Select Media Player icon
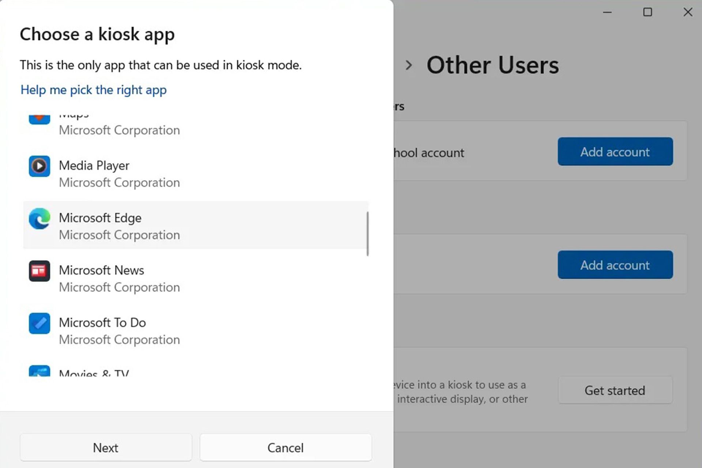The image size is (702, 468). (39, 166)
